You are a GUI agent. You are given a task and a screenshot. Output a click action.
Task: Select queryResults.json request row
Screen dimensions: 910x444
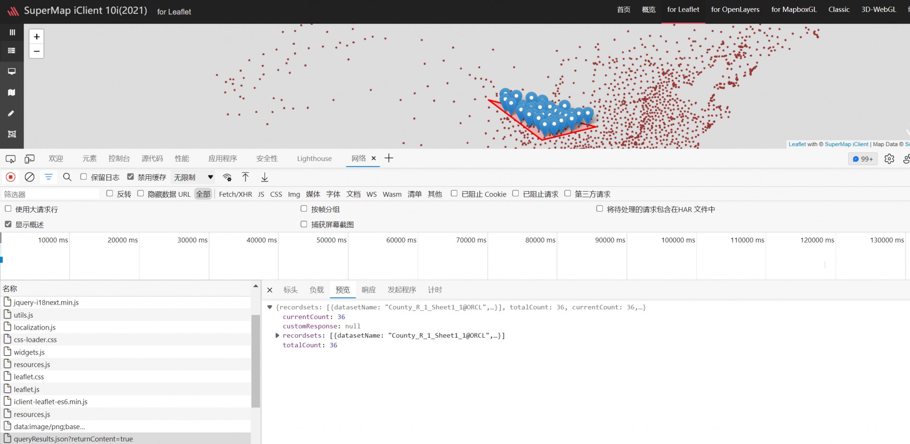click(125, 439)
